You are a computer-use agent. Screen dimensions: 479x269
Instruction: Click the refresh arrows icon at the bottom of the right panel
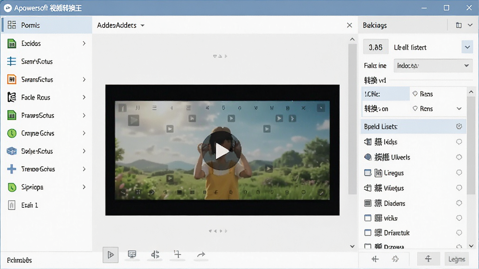[395, 259]
